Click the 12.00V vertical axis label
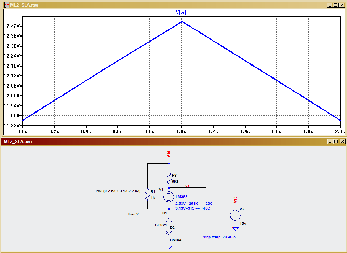347x253 pixels. coord(12,96)
